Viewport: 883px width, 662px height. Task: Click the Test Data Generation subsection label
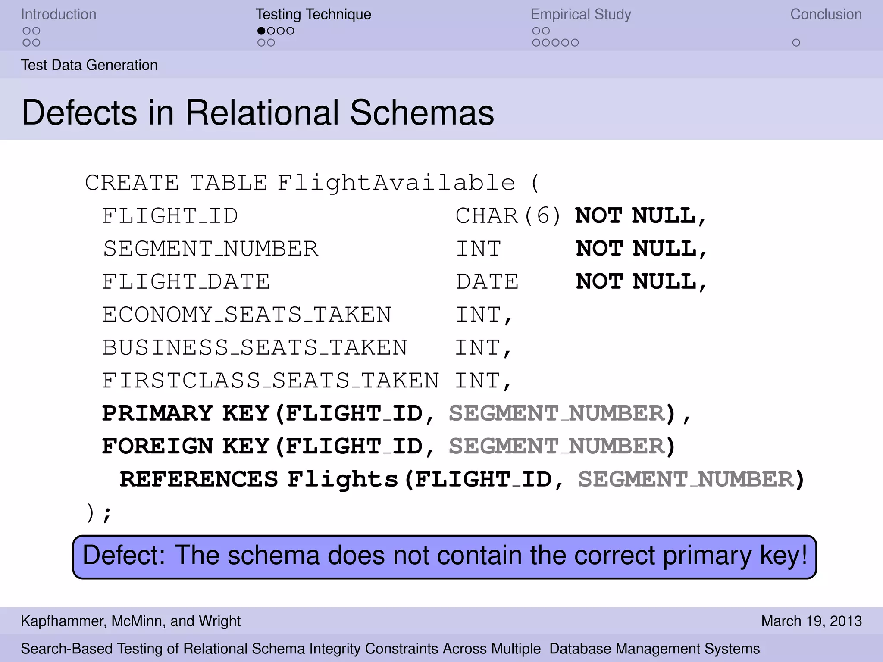(89, 65)
